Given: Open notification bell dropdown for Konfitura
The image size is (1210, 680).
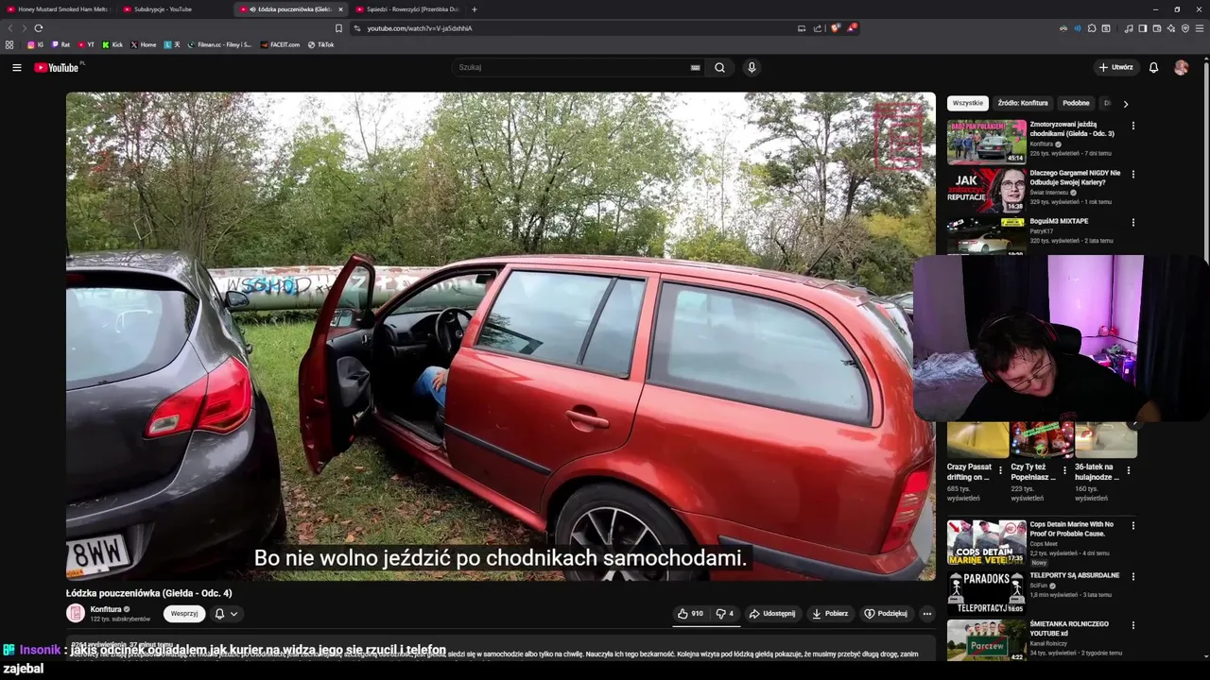Looking at the screenshot, I should point(226,614).
